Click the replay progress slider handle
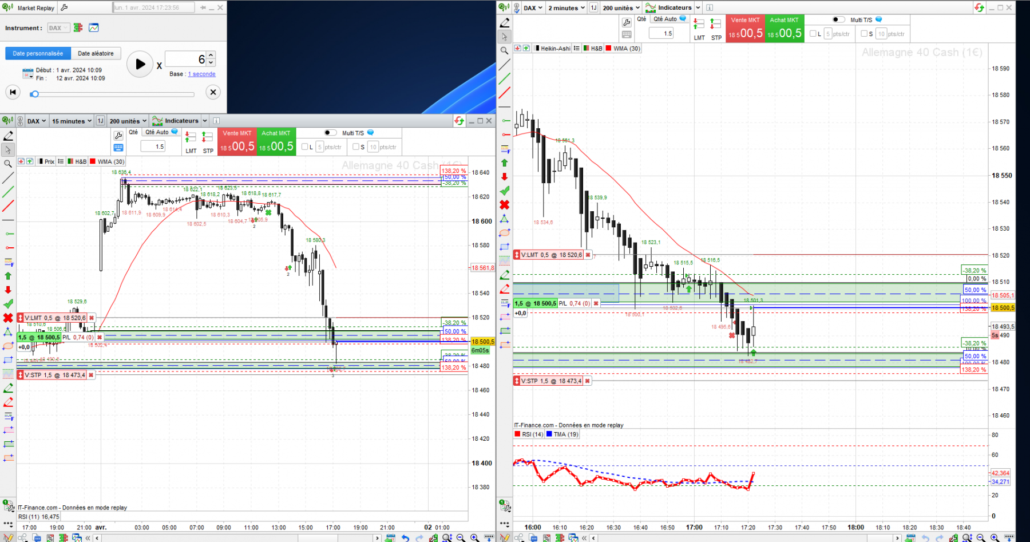1030x542 pixels. 35,94
